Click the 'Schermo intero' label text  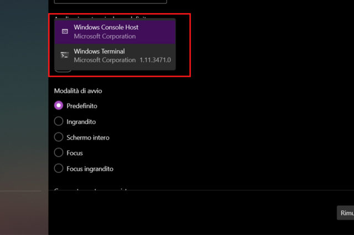click(x=88, y=137)
